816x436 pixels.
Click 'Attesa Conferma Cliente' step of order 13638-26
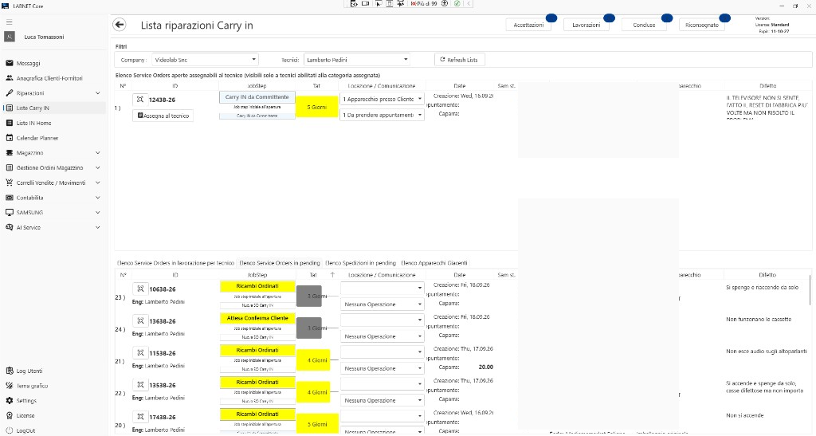pyautogui.click(x=257, y=318)
